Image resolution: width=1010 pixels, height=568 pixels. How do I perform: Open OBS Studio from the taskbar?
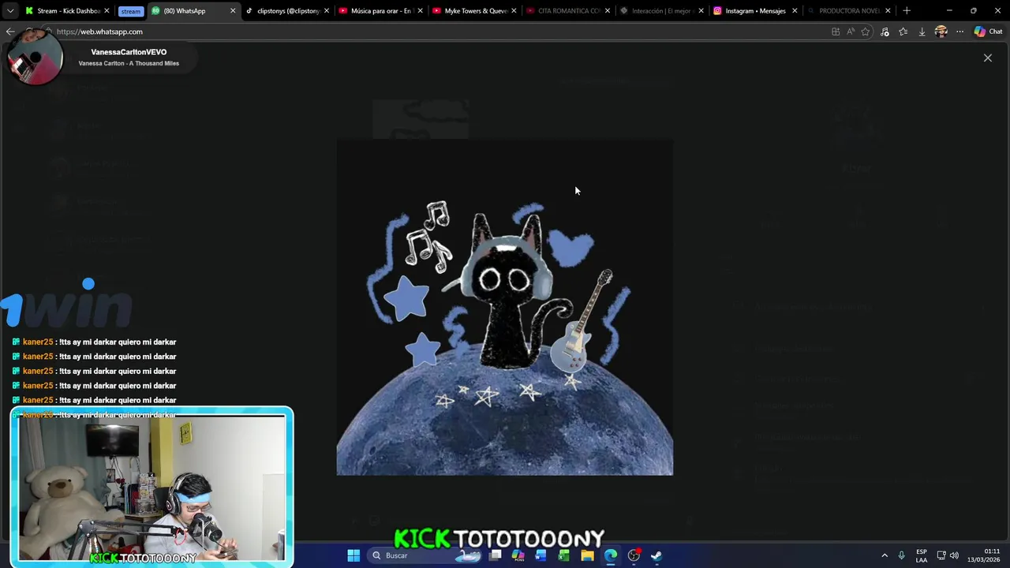click(x=634, y=555)
